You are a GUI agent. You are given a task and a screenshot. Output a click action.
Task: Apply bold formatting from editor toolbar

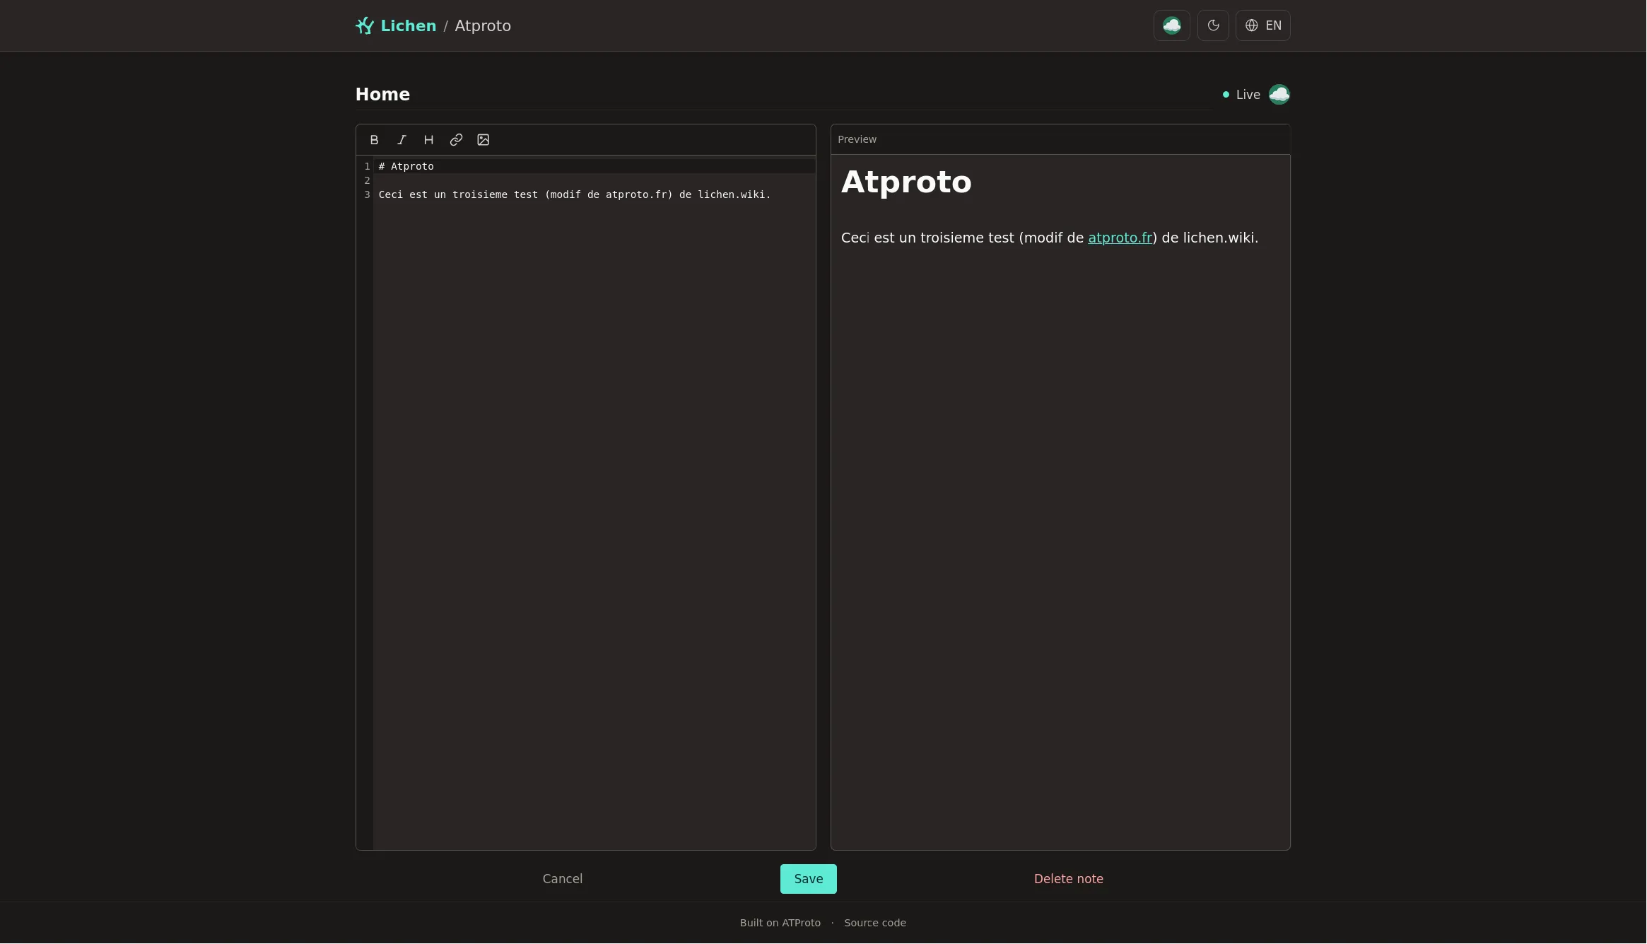pyautogui.click(x=374, y=140)
